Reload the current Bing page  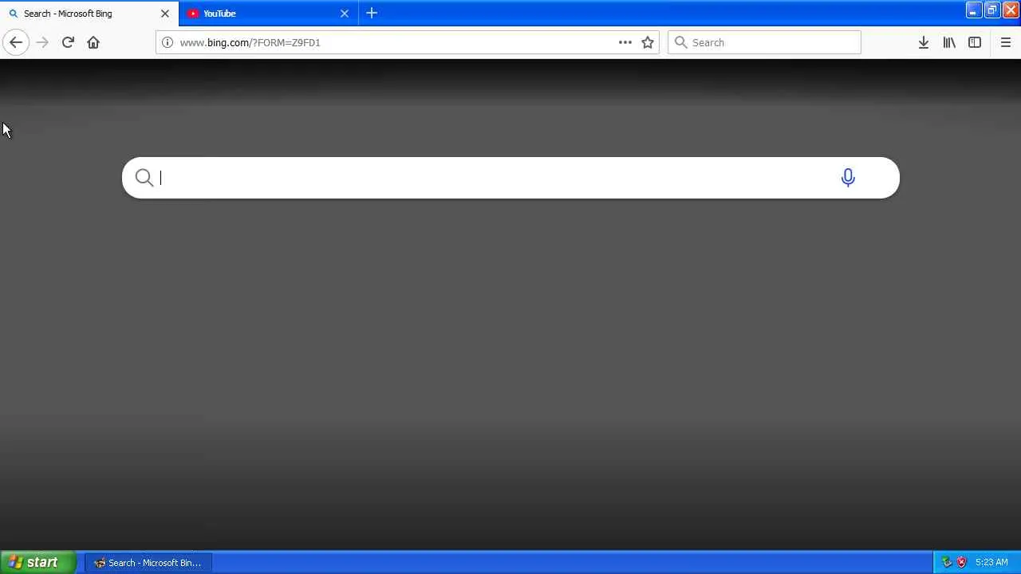[68, 42]
